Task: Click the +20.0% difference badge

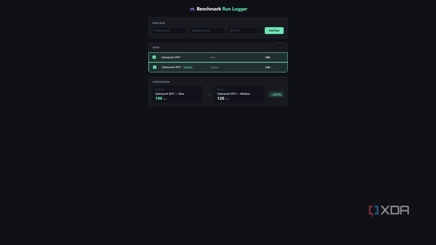Action: point(276,95)
